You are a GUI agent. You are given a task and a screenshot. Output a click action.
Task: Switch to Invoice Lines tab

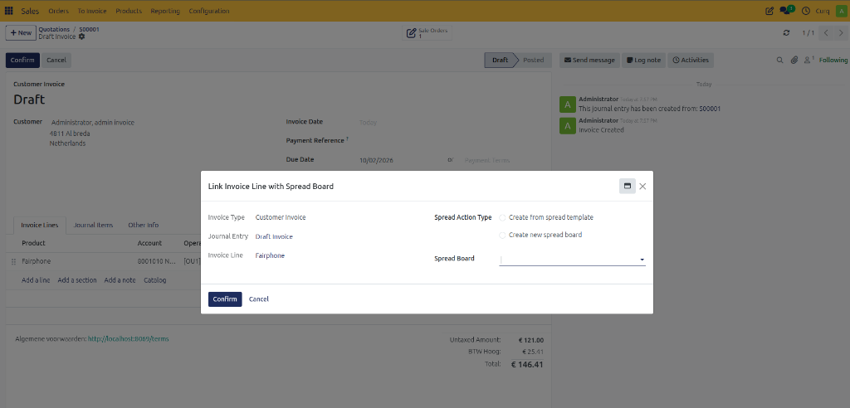coord(40,225)
